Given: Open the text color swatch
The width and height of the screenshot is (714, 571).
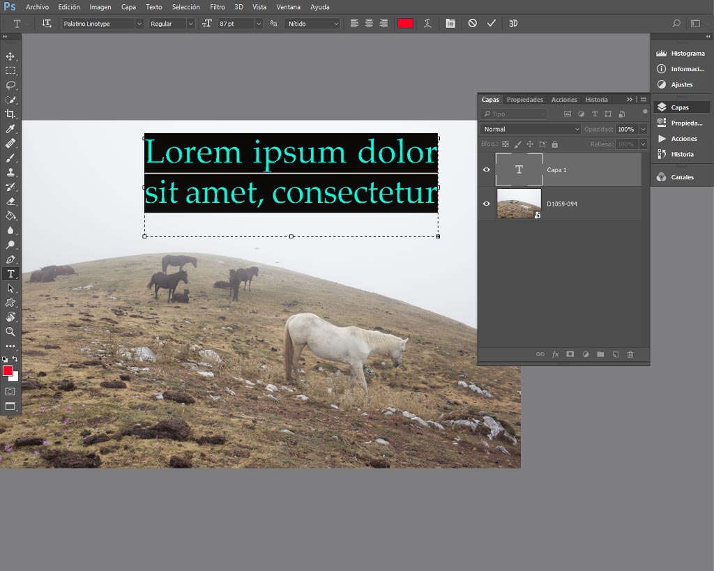Looking at the screenshot, I should 405,24.
